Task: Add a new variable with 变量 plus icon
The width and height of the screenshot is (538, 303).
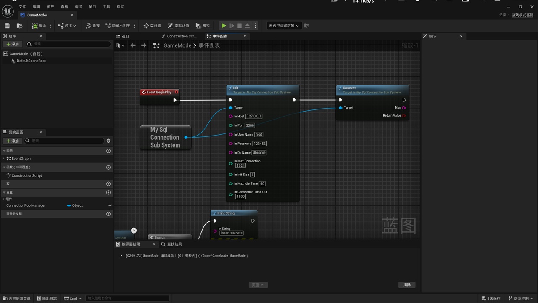Action: point(108,192)
